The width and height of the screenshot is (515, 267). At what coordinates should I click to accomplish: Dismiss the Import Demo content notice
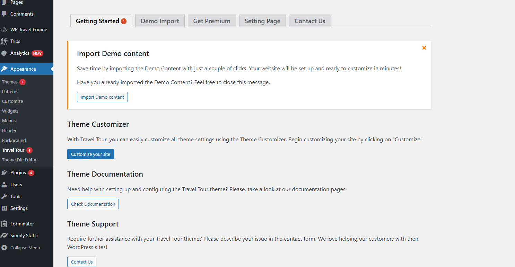(x=424, y=48)
